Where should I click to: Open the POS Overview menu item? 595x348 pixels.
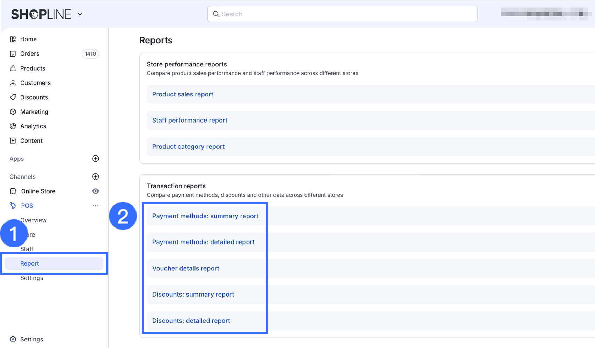(34, 220)
